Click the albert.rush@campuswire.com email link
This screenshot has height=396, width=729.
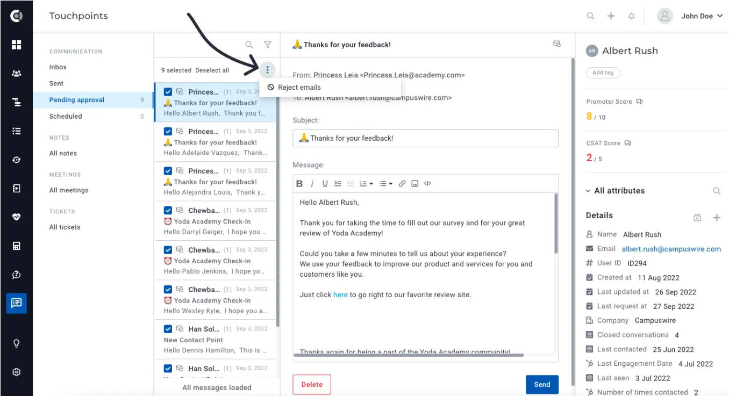tap(671, 249)
